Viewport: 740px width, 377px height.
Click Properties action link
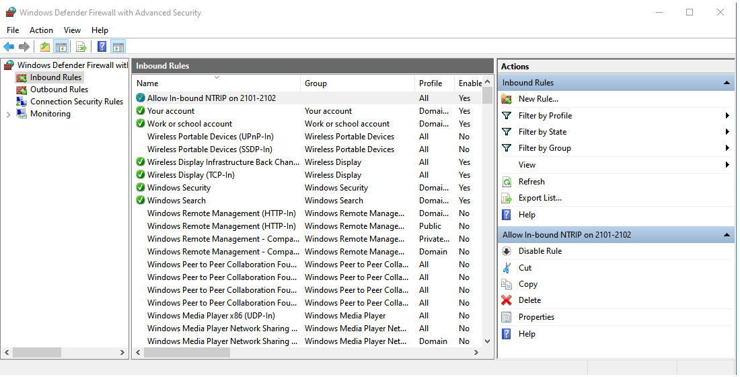536,317
